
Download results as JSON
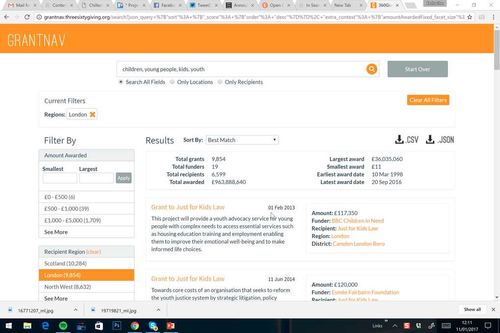click(x=440, y=140)
